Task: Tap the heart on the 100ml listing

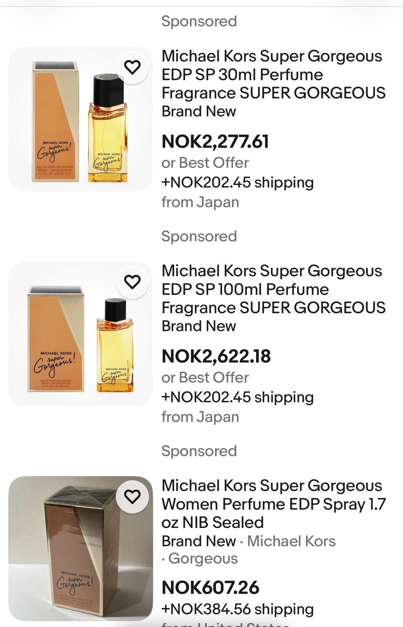Action: pyautogui.click(x=132, y=282)
